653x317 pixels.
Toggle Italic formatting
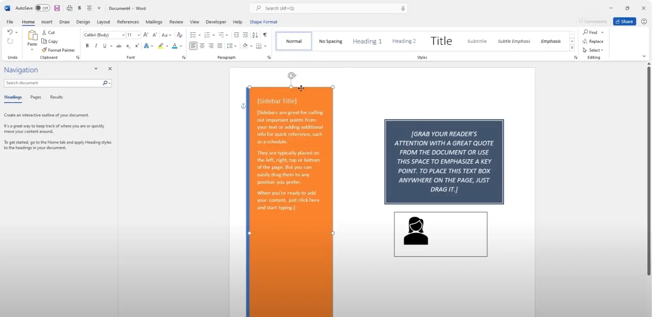point(96,46)
